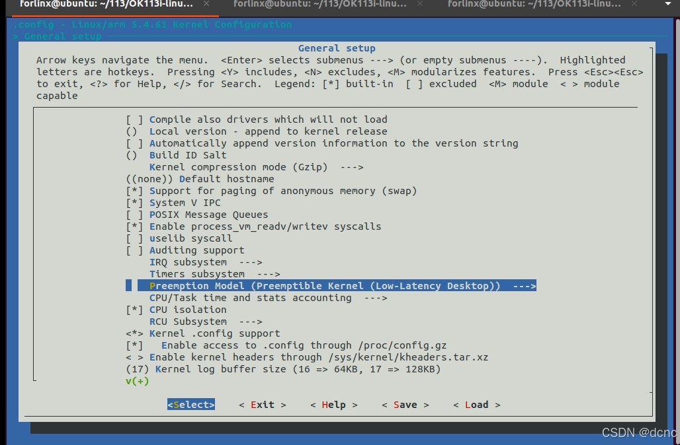
Task: Toggle Support for paging of anonymous memory
Action: click(271, 191)
